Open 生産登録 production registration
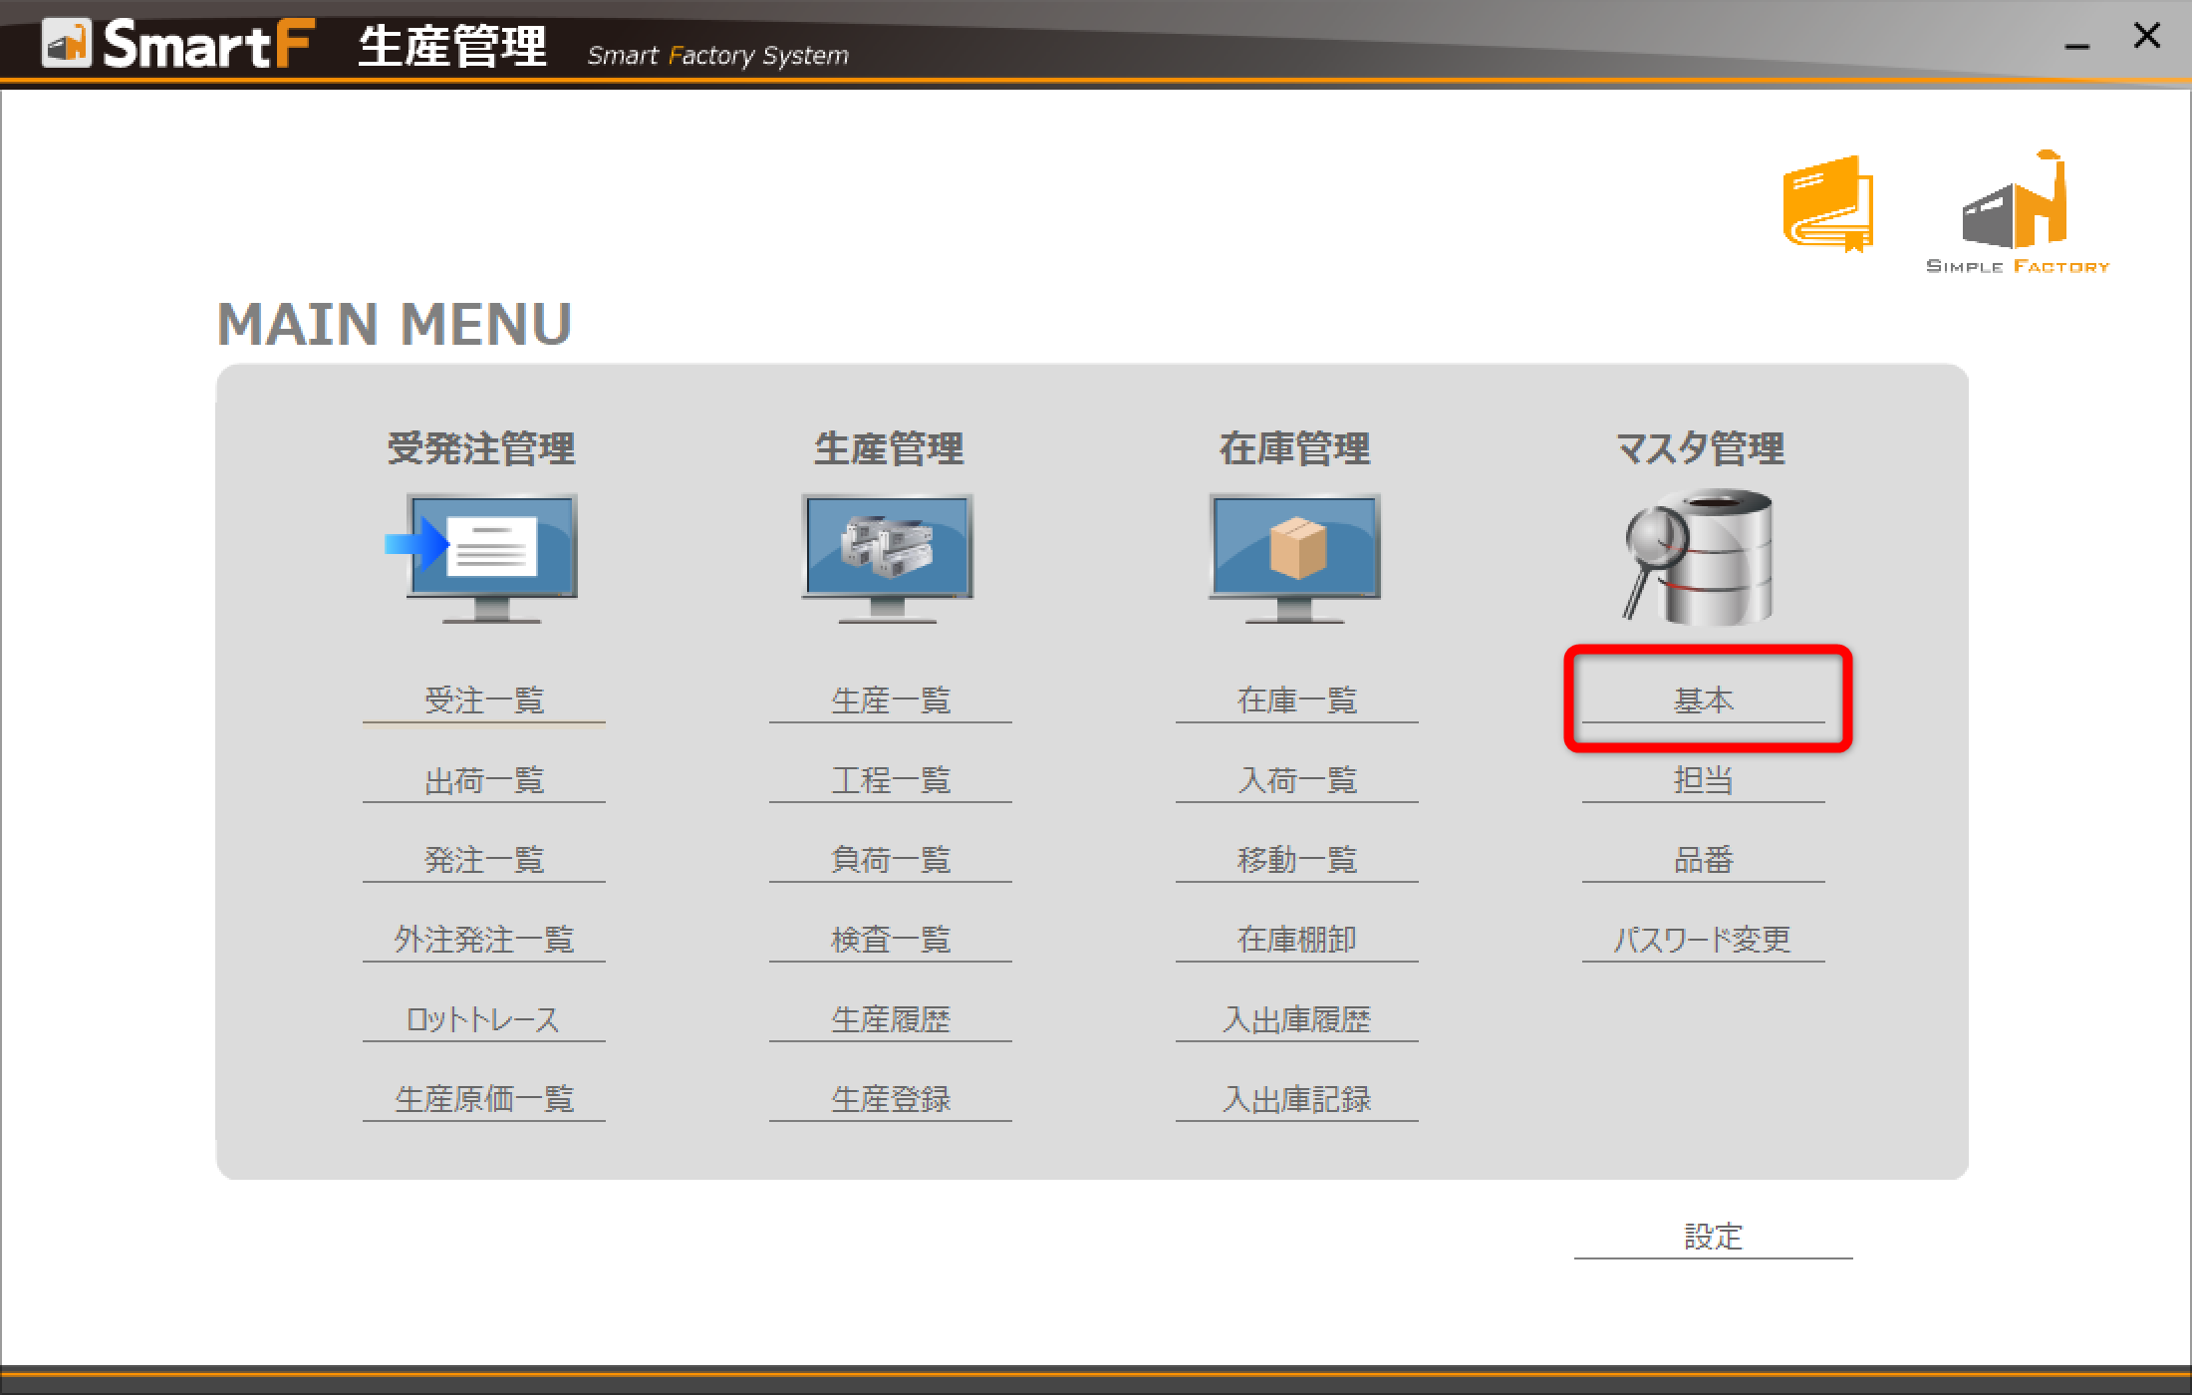The width and height of the screenshot is (2192, 1395). click(891, 1099)
